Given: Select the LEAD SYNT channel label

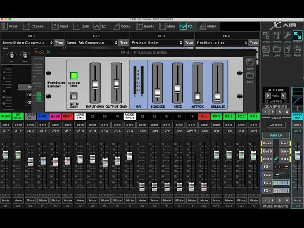Looking at the screenshot, I should (x=80, y=117).
